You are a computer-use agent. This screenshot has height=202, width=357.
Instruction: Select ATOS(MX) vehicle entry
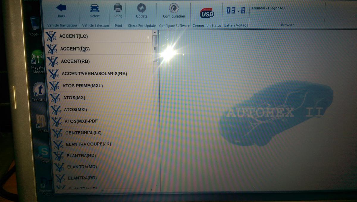pyautogui.click(x=102, y=98)
